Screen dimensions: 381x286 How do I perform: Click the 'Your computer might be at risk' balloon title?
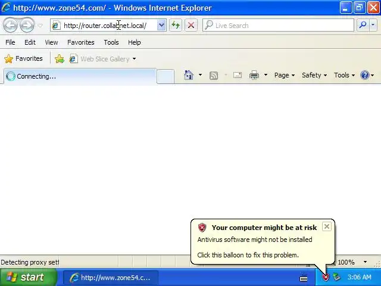tap(264, 228)
